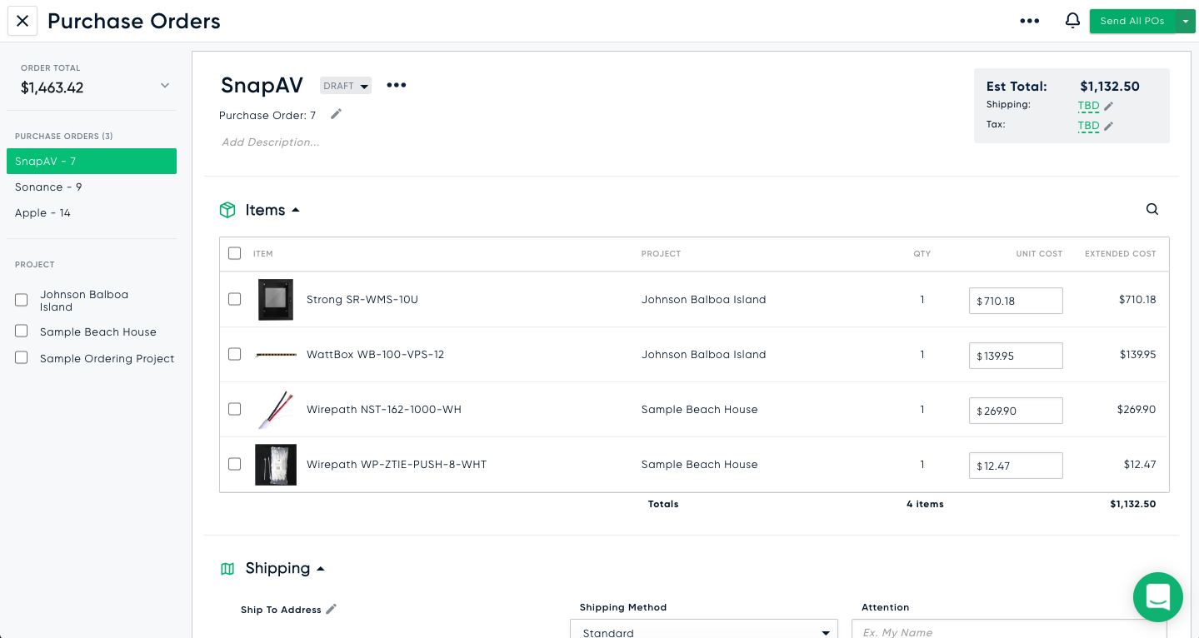
Task: Collapse the Shipping section
Action: pos(321,569)
